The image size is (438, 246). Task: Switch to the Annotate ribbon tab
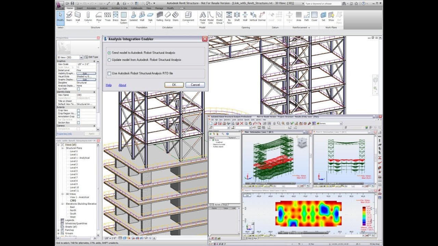point(91,8)
